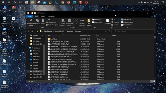Open Kolay erişim dropdown
This screenshot has height=93, width=166.
97,22
